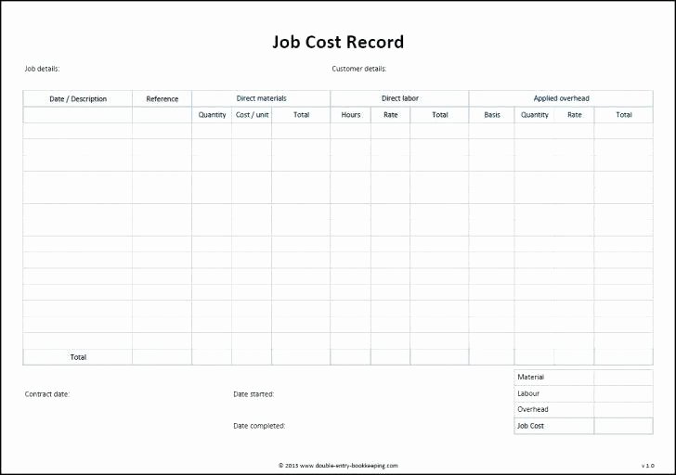The image size is (676, 475).
Task: Select the "Customer details:" label
Action: (359, 69)
